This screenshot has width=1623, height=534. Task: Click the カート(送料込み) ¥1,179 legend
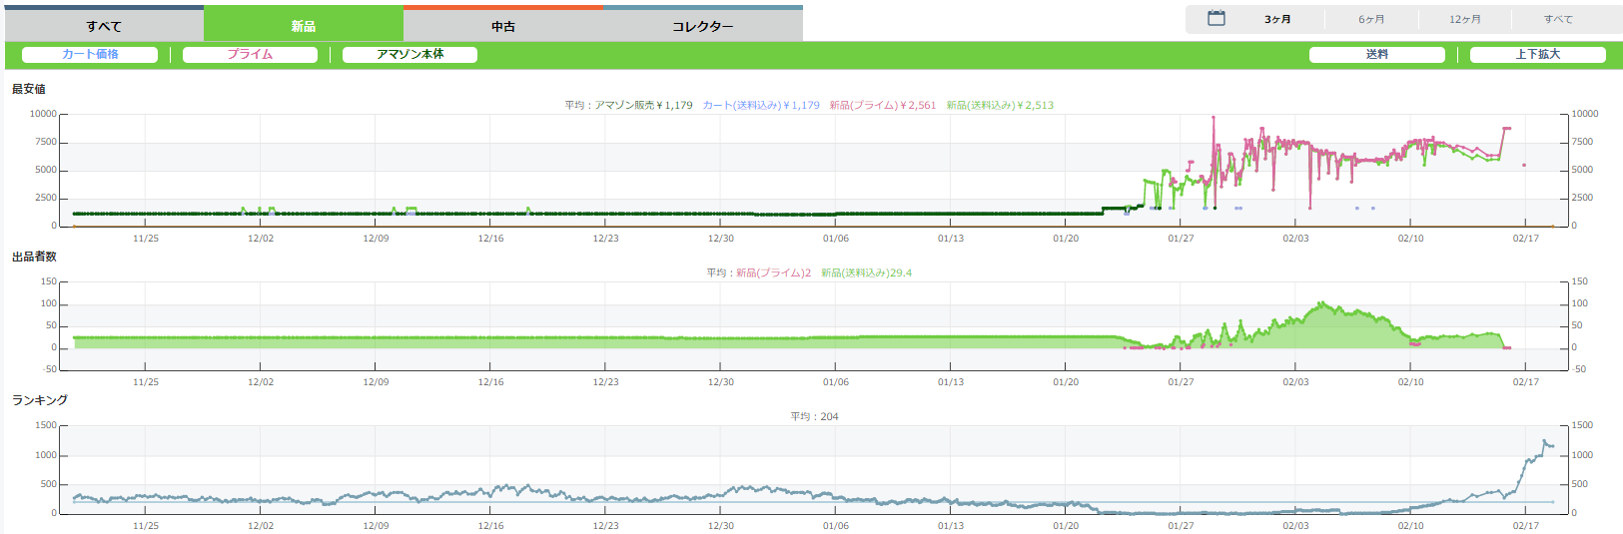pyautogui.click(x=761, y=105)
